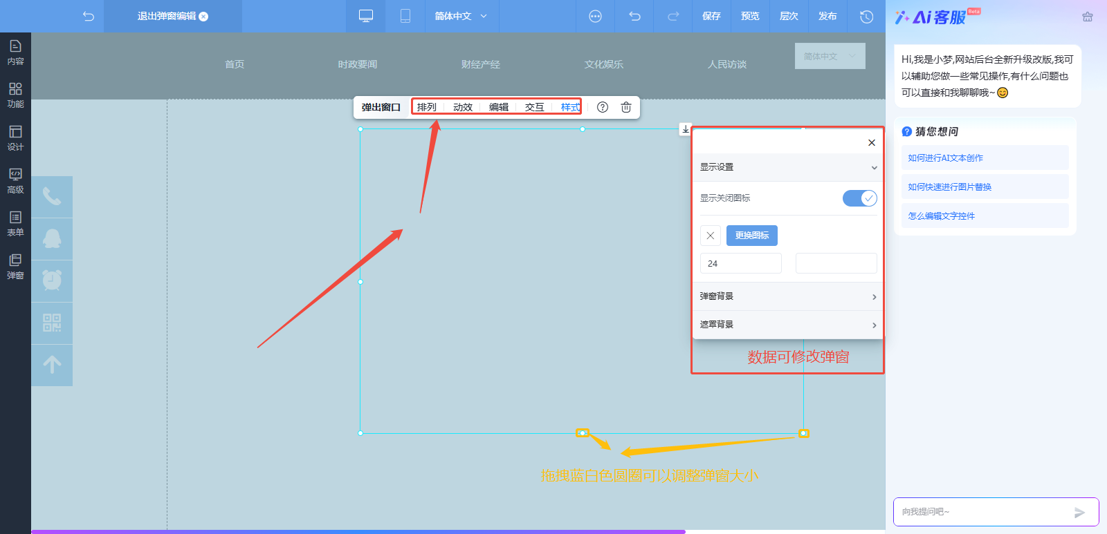Click the 保存 save button
This screenshot has height=534, width=1107.
[x=711, y=16]
